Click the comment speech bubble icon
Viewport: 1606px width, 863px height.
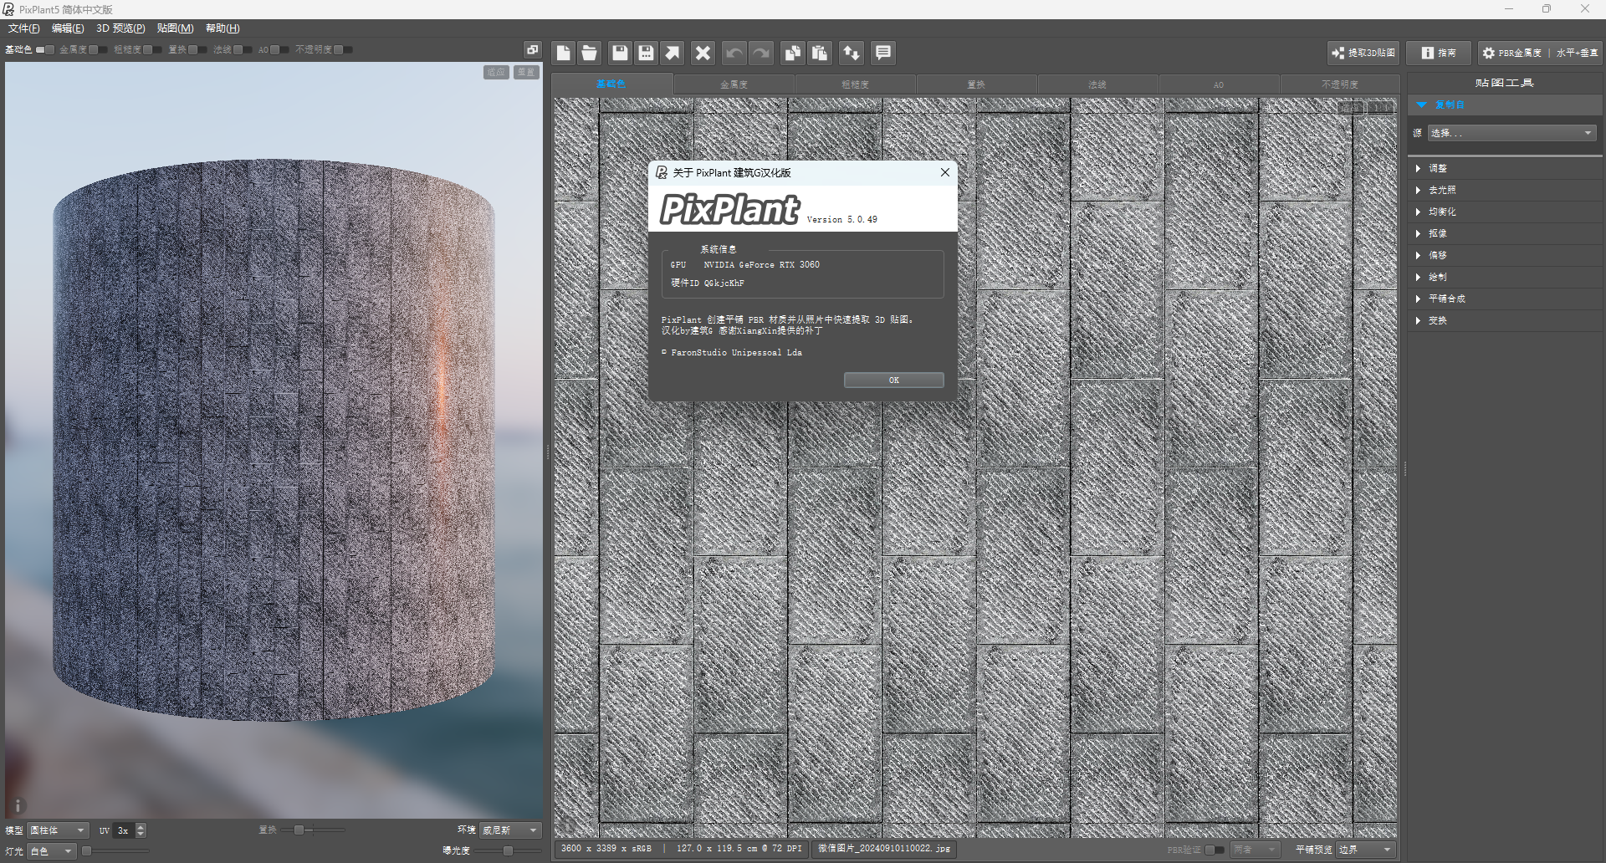882,54
